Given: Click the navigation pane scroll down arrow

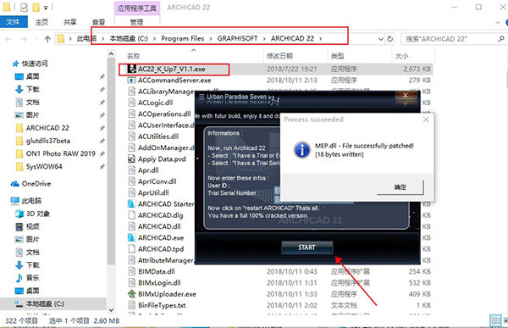Looking at the screenshot, I should 111,310.
